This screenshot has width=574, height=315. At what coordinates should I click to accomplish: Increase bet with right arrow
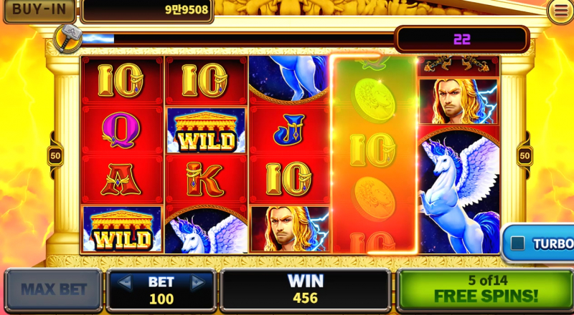[198, 282]
